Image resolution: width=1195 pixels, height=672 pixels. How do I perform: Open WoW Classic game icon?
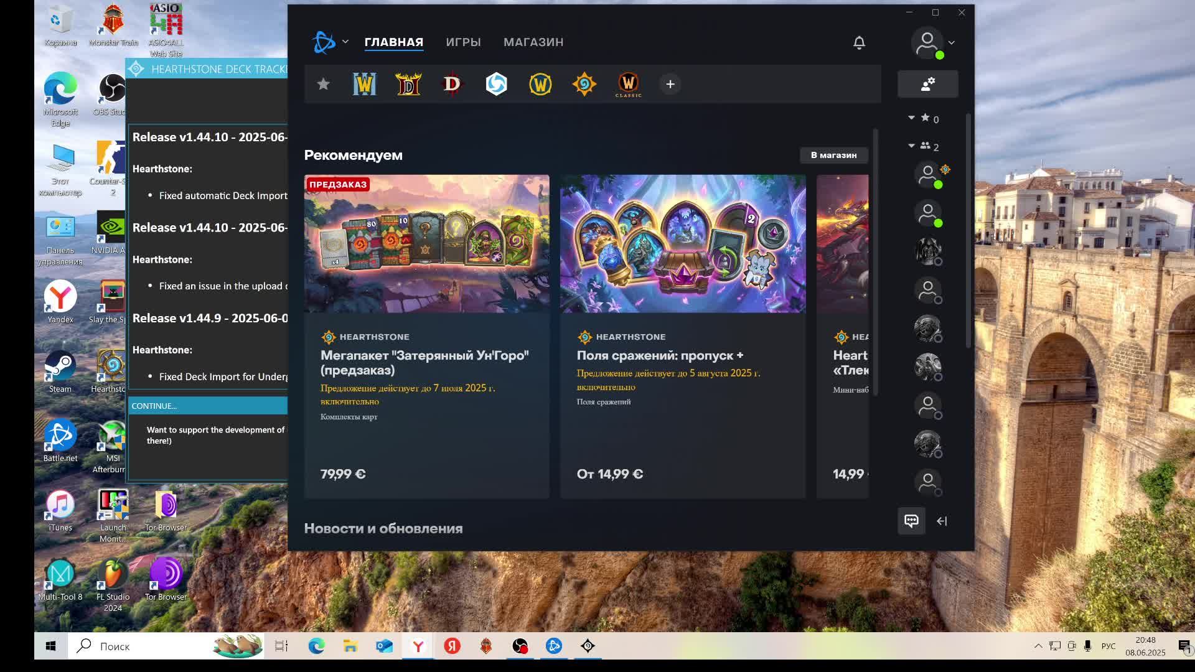pyautogui.click(x=628, y=84)
